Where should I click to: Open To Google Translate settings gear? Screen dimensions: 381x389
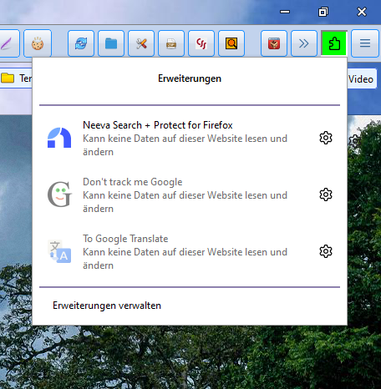[326, 251]
